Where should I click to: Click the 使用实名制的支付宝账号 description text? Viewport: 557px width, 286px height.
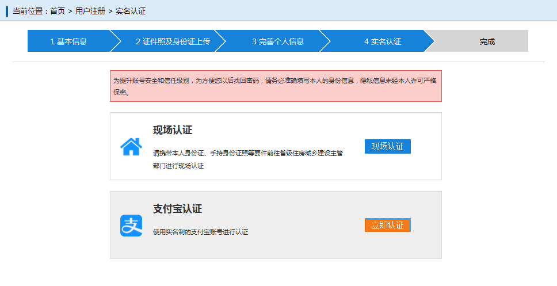point(200,232)
